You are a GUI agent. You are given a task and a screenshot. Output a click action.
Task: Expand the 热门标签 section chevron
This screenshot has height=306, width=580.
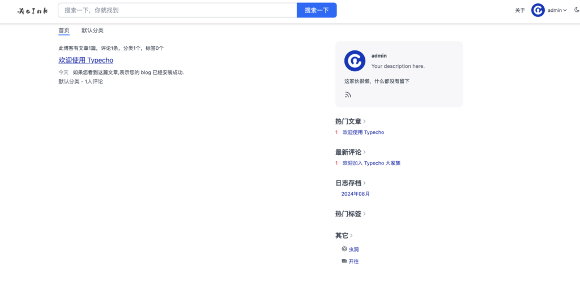(x=364, y=214)
